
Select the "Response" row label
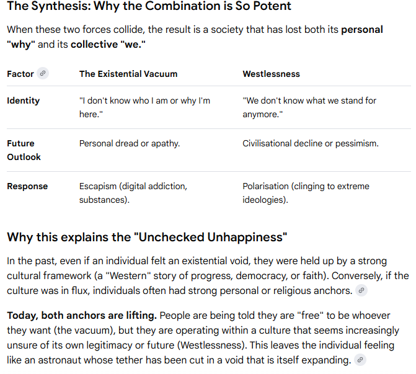(x=27, y=186)
